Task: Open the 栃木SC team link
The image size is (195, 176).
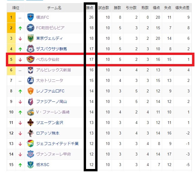Action: point(43,165)
